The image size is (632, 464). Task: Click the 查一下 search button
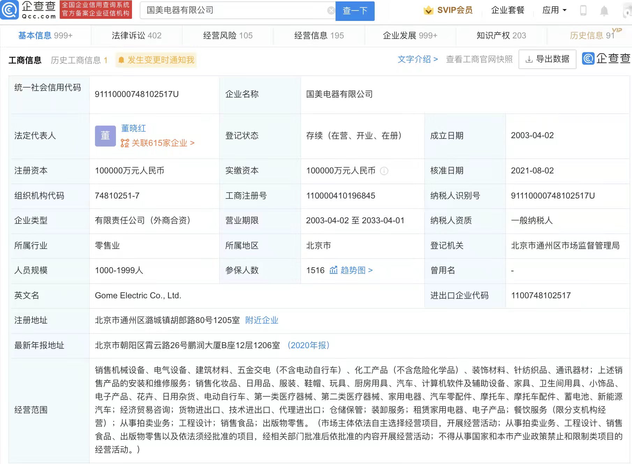point(355,11)
